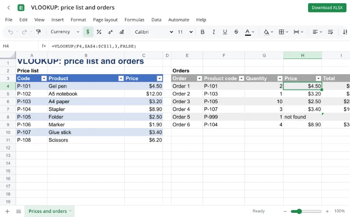Open the font color dropdown arrow

253,32
